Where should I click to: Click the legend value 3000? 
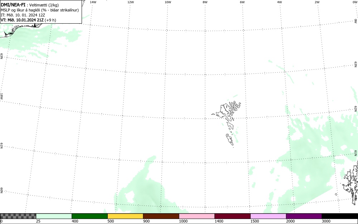(x=326, y=221)
